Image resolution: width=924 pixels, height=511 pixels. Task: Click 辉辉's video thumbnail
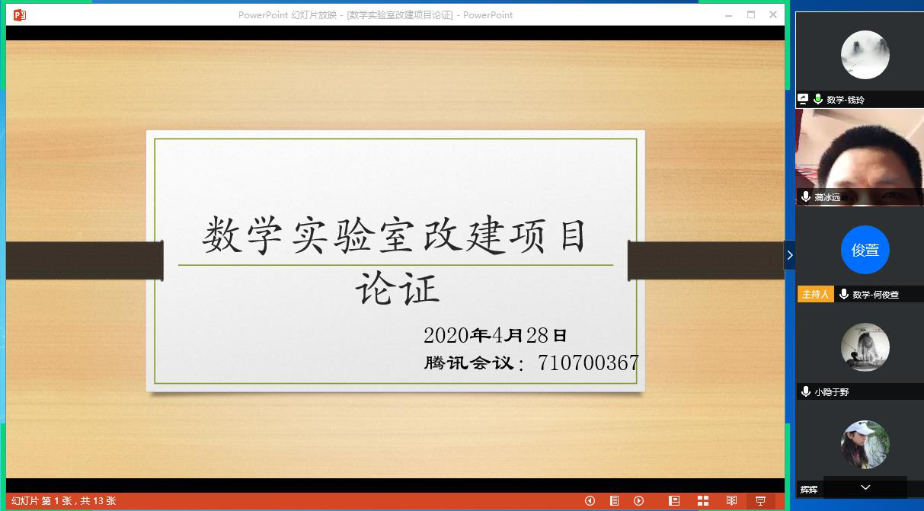[x=865, y=446]
